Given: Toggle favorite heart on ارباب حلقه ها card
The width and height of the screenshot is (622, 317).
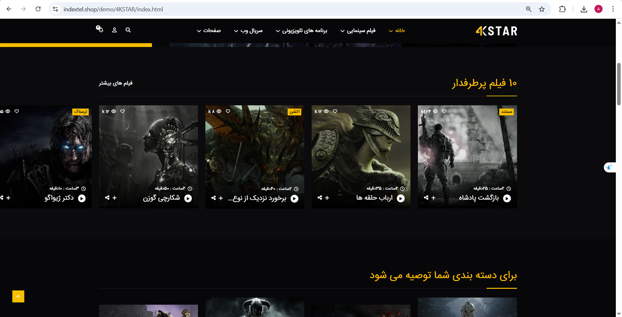Looking at the screenshot, I should (x=335, y=111).
